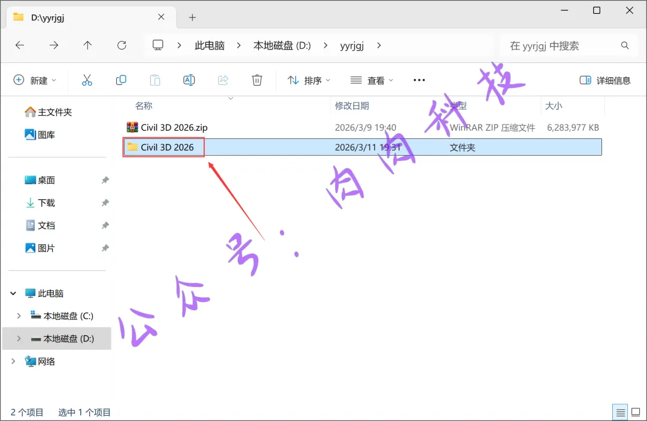Click the WinRAR icon of Civil 3D 2026.zip
Viewport: 647px width, 421px height.
click(132, 127)
